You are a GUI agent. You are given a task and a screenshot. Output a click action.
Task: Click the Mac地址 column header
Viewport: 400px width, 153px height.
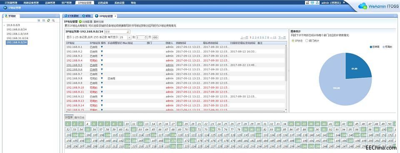pos(128,43)
